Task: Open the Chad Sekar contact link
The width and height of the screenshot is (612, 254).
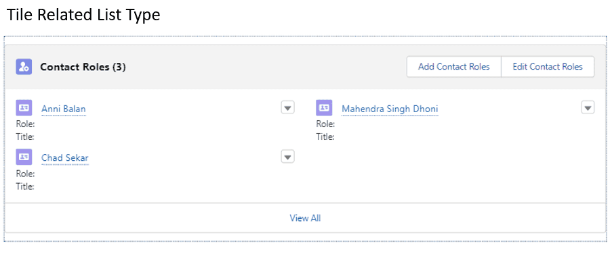Action: click(x=65, y=158)
